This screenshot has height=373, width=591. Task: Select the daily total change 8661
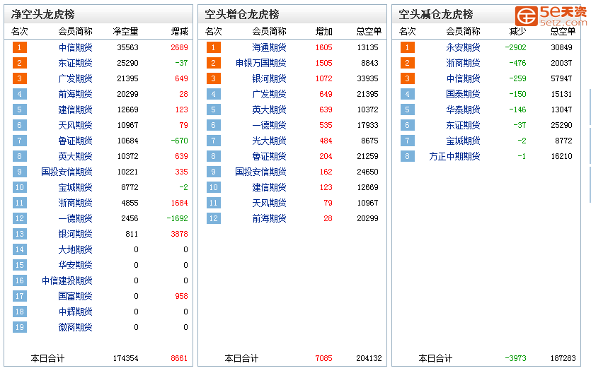179,358
